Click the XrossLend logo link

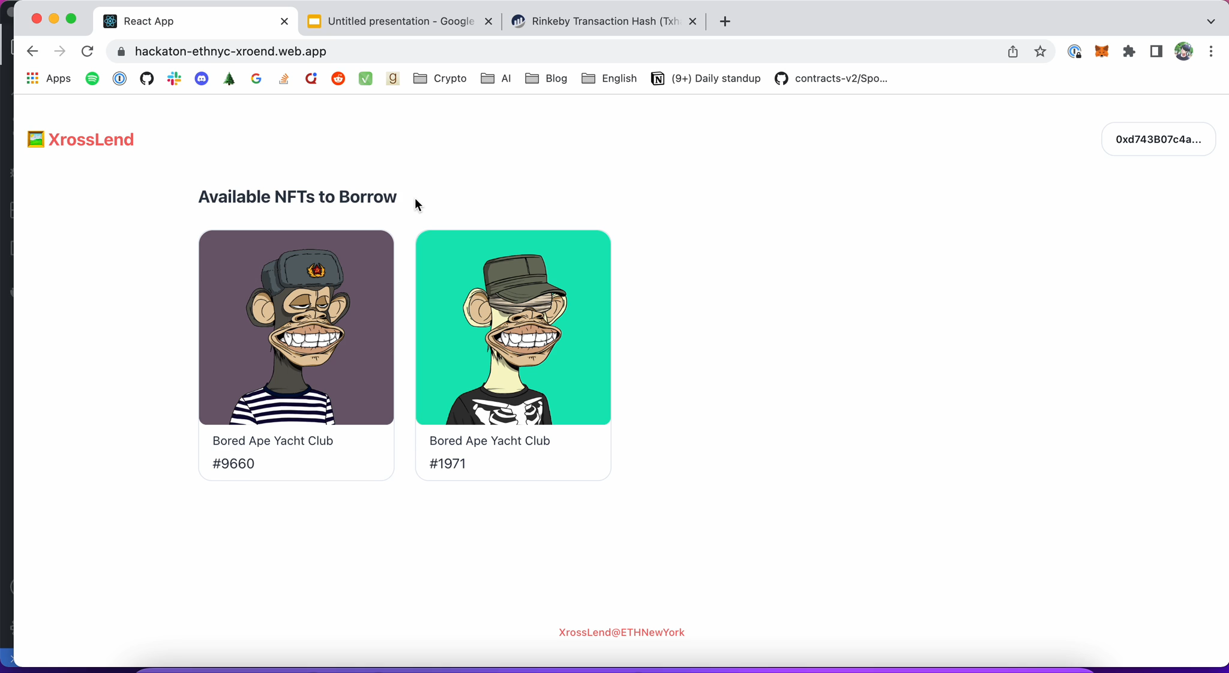[80, 139]
